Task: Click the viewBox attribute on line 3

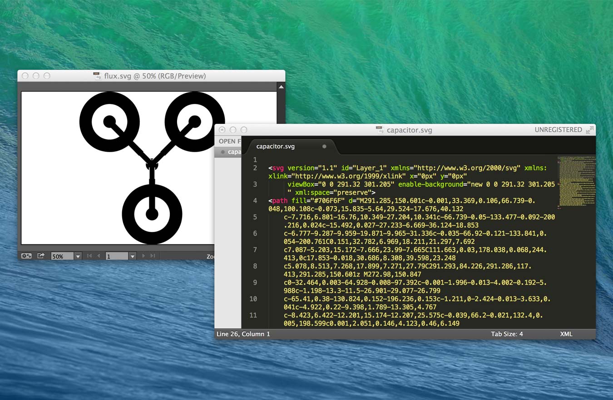Action: pos(301,184)
